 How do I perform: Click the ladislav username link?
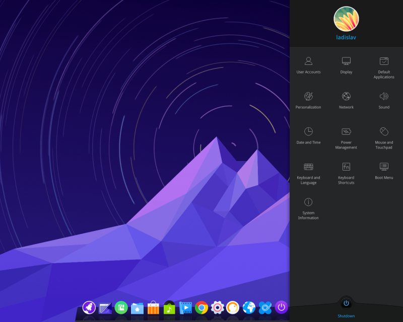point(346,38)
